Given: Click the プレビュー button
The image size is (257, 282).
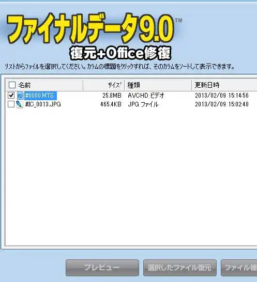Looking at the screenshot, I should click(x=102, y=268).
